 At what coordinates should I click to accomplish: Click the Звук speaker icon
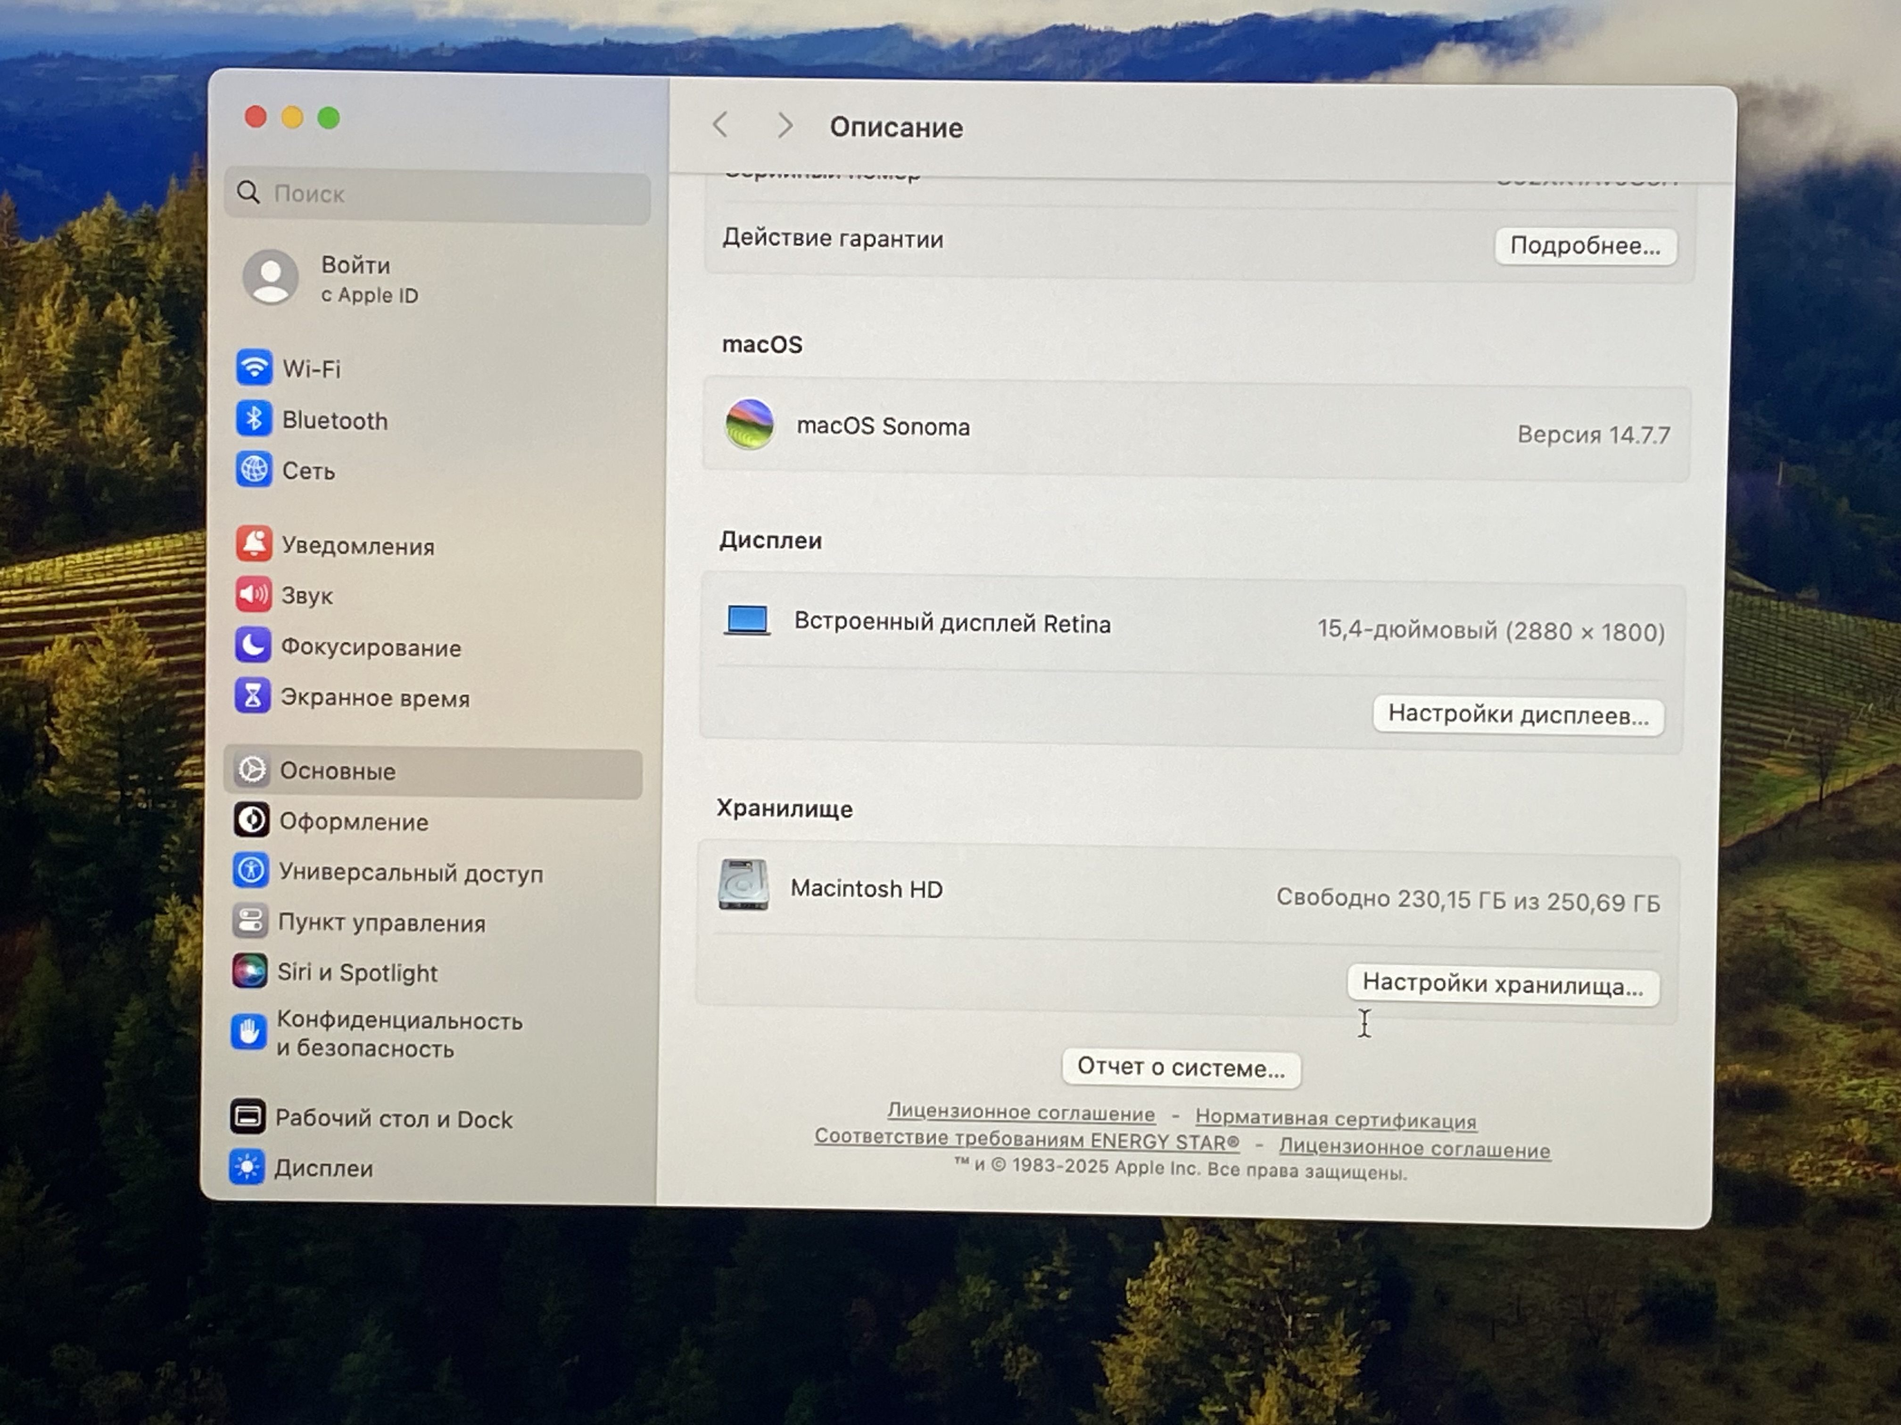tap(253, 594)
